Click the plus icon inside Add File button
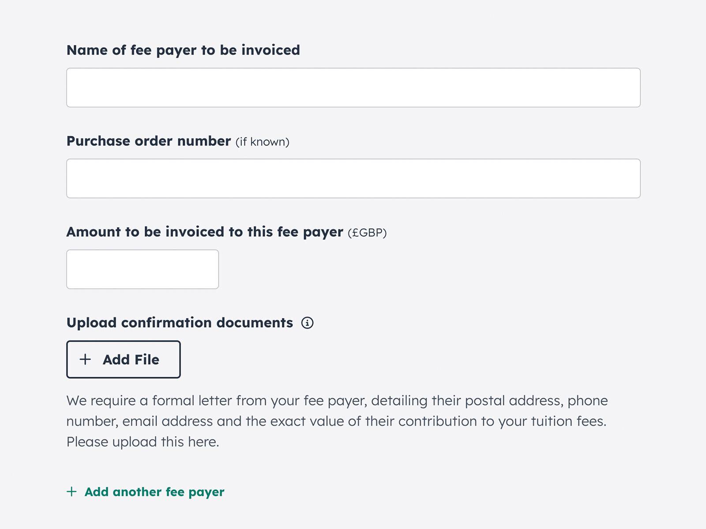Screen dimensions: 706x529 point(85,359)
